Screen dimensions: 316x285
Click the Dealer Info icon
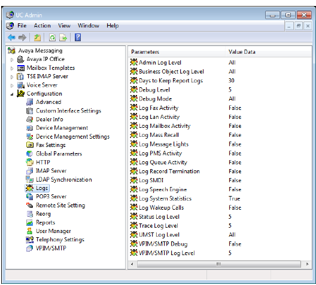coord(30,119)
